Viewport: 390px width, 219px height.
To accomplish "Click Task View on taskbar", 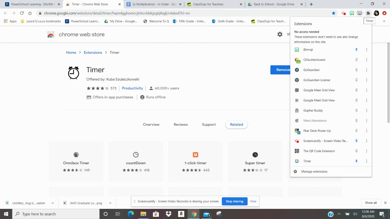I will coord(118,214).
